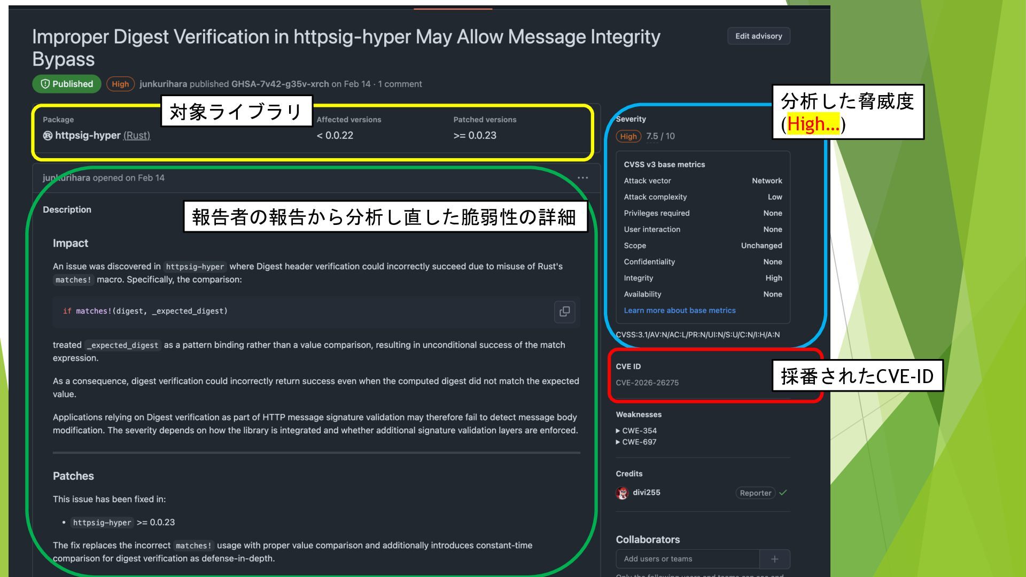1026x577 pixels.
Task: Select the CVE-2026-26275 identifier text
Action: pos(647,383)
